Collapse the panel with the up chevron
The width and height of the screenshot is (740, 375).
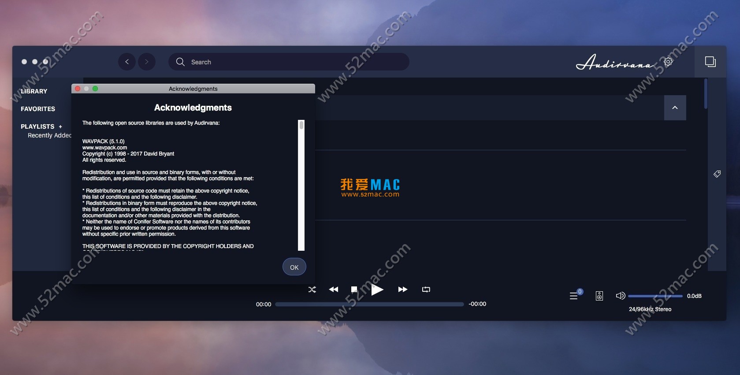point(675,108)
